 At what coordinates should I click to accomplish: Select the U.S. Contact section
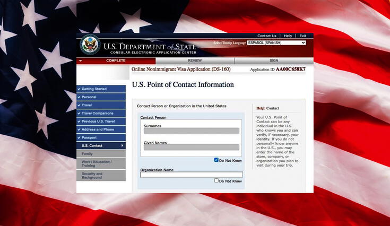coord(101,146)
